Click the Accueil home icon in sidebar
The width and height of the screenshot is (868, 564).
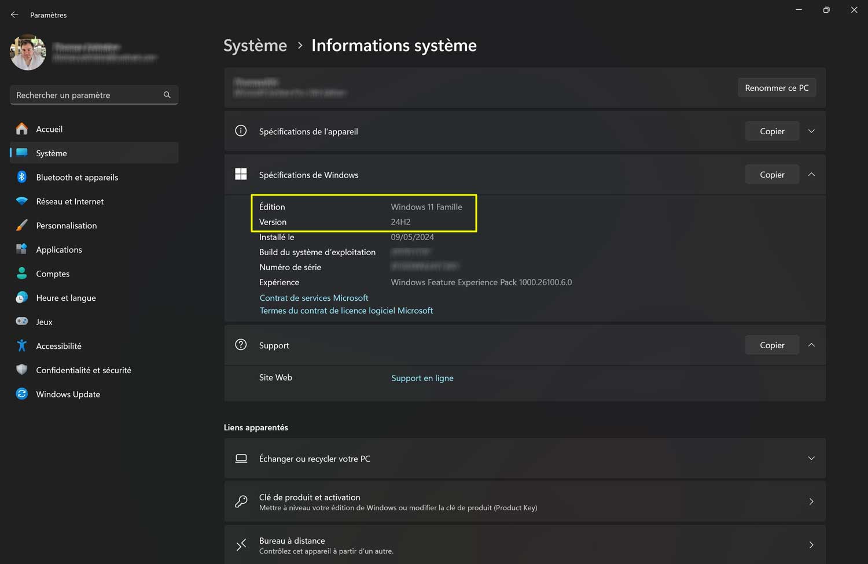22,129
